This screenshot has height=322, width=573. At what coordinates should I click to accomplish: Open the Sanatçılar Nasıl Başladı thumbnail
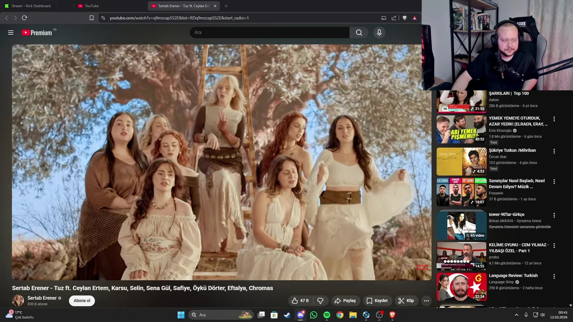[462, 192]
